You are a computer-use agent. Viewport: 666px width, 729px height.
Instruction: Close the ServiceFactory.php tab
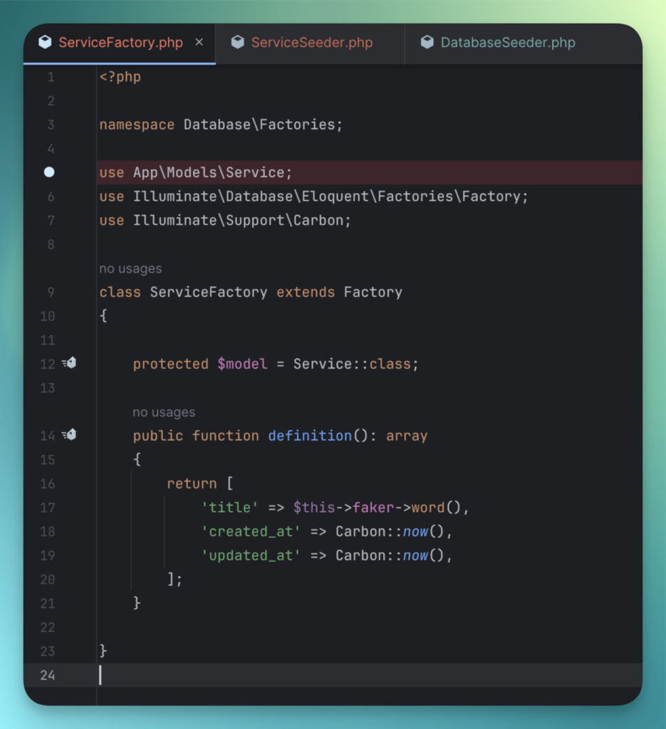coord(199,43)
